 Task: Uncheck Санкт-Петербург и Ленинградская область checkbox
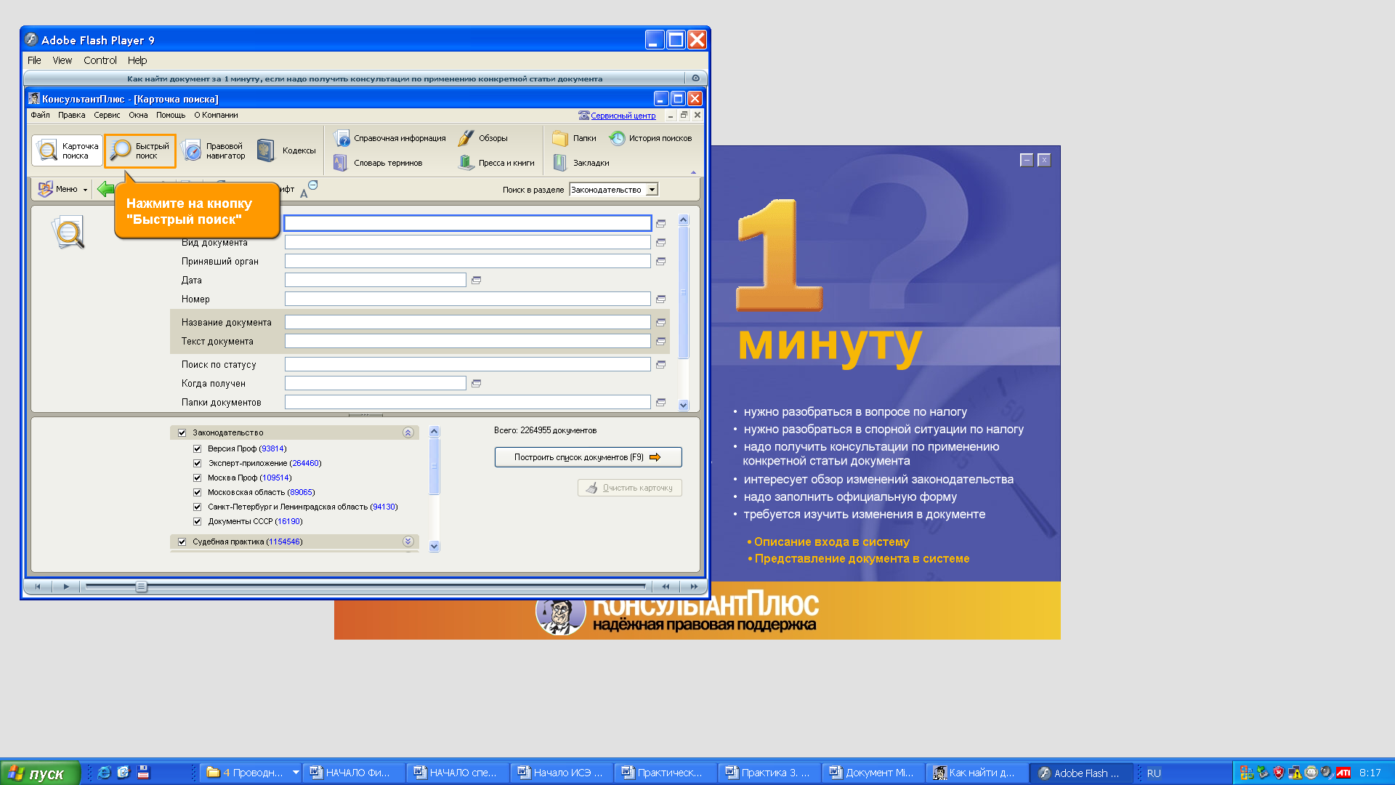click(197, 507)
